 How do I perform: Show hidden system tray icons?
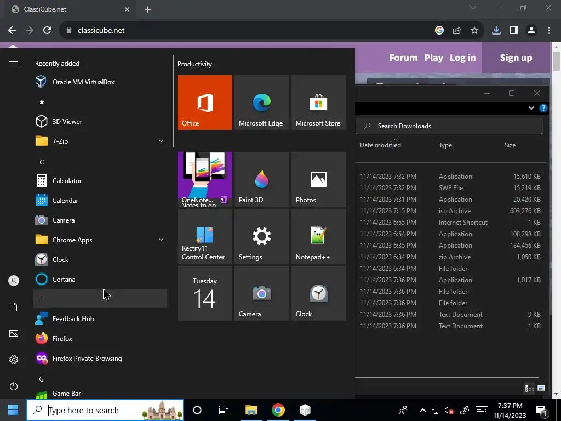pos(422,410)
